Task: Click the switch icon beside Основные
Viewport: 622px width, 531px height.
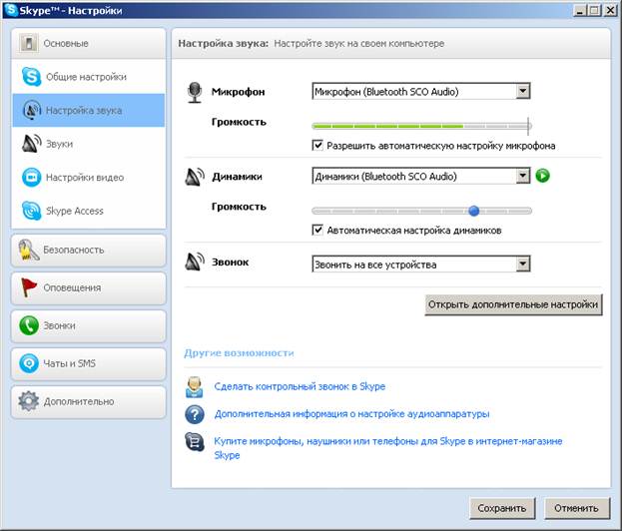Action: pyautogui.click(x=29, y=43)
